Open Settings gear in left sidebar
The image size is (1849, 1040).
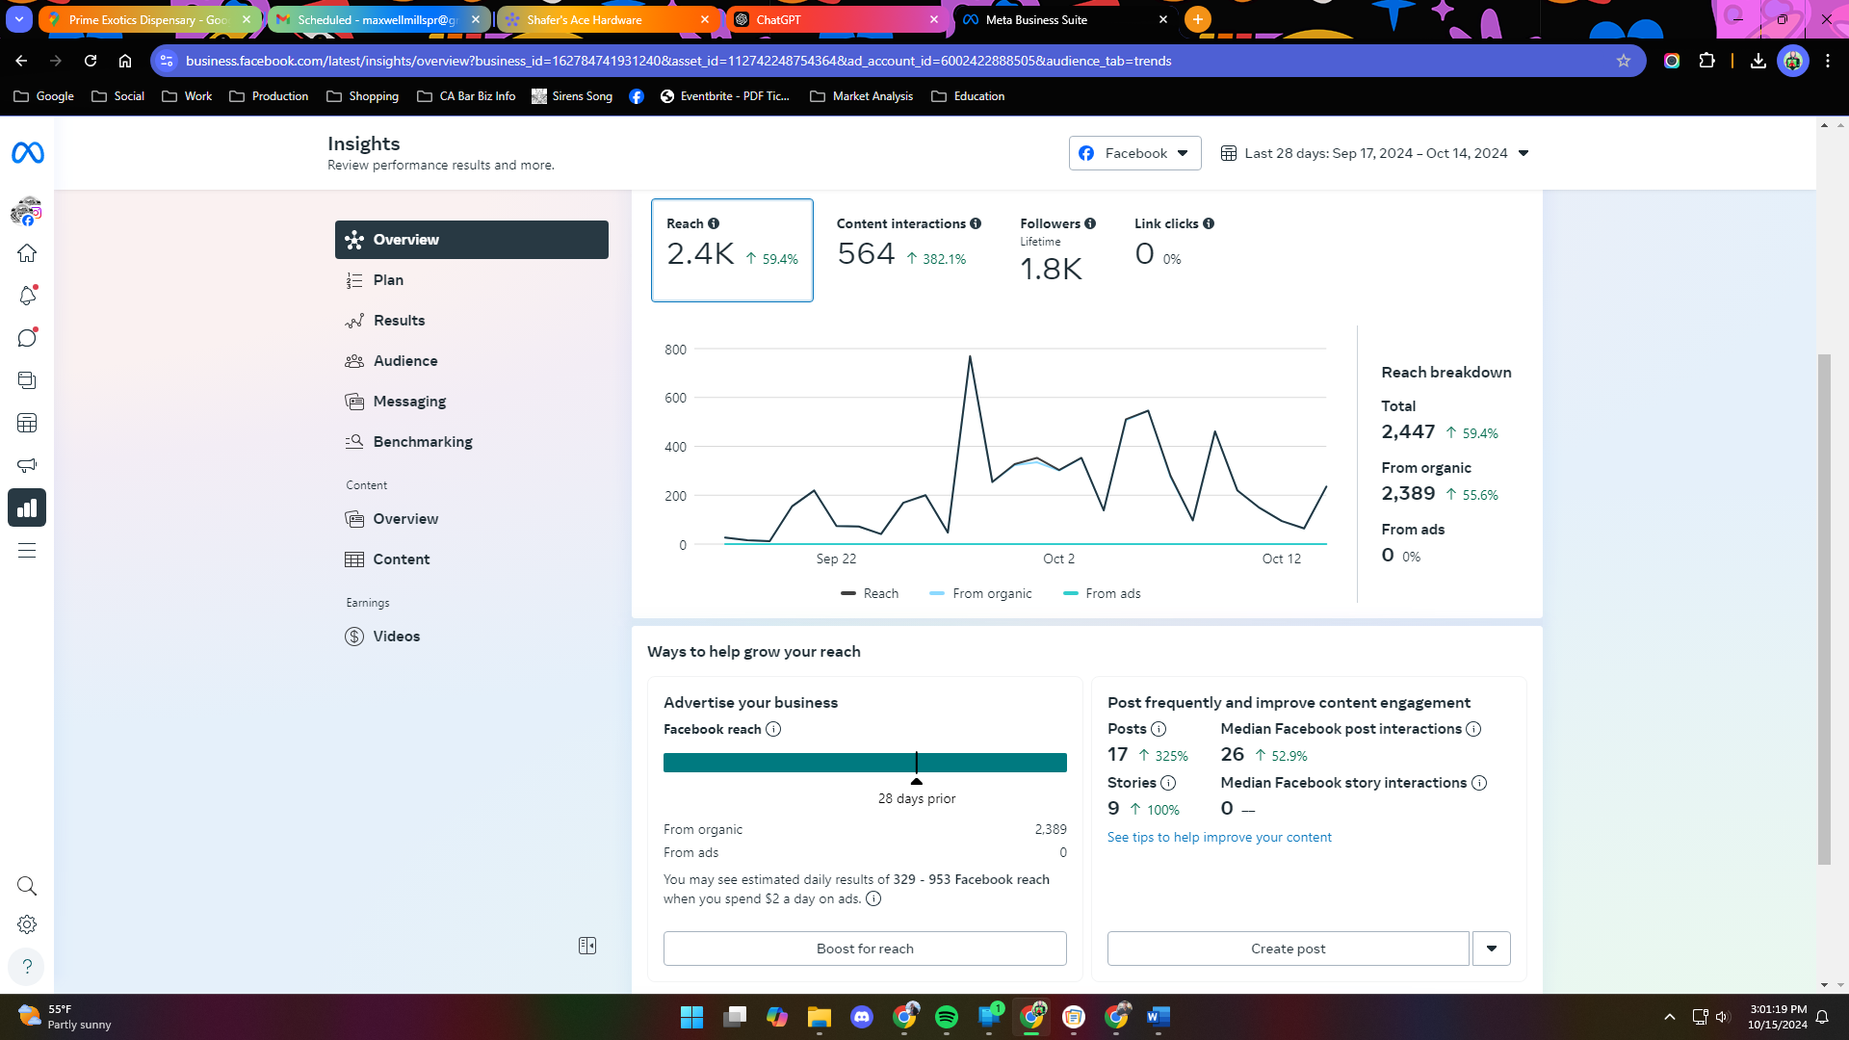(27, 924)
